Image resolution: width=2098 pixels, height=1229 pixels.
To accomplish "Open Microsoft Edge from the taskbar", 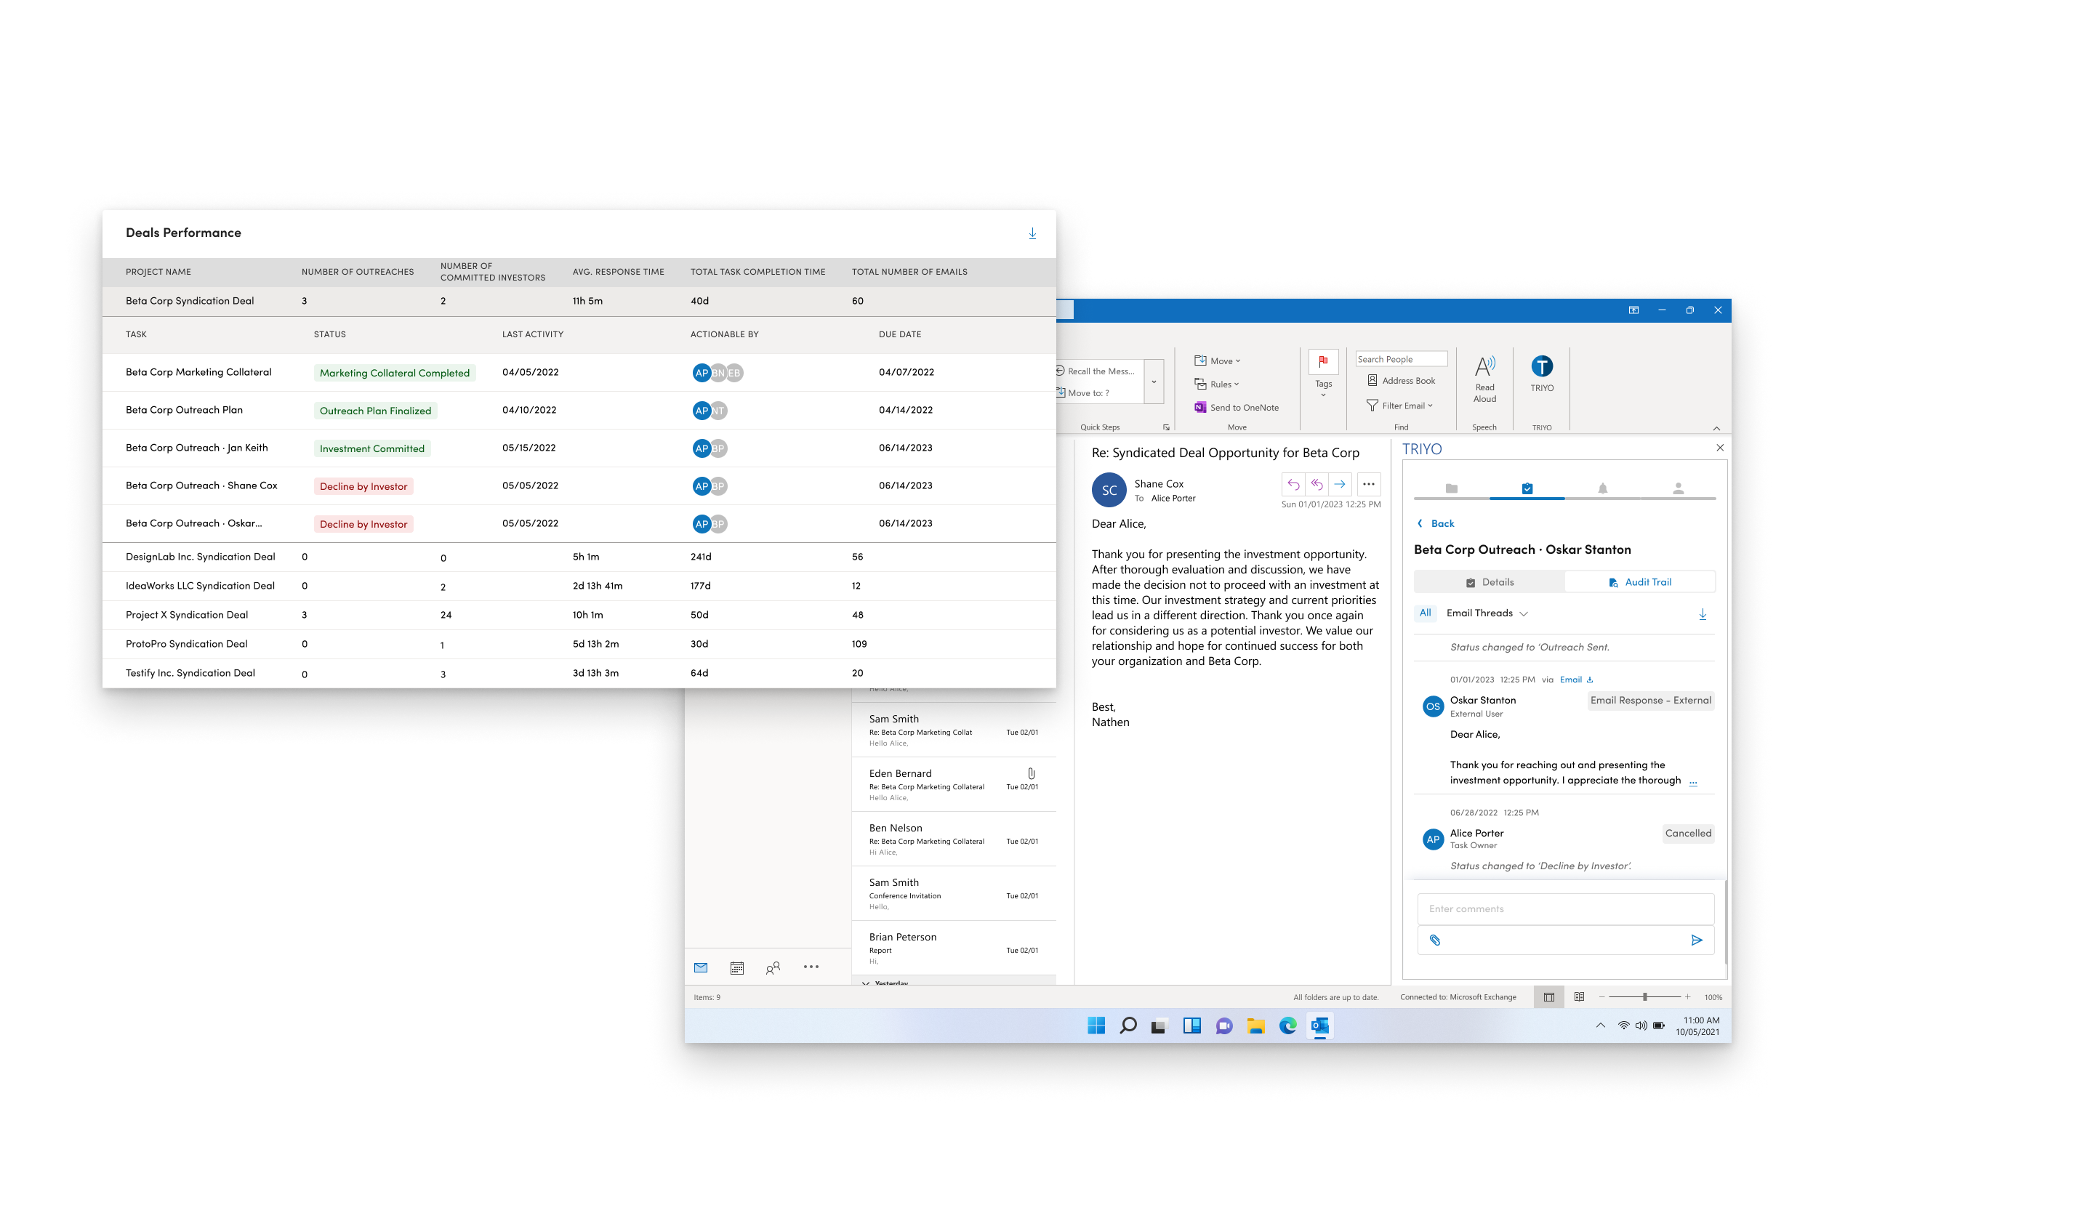I will [1288, 1026].
